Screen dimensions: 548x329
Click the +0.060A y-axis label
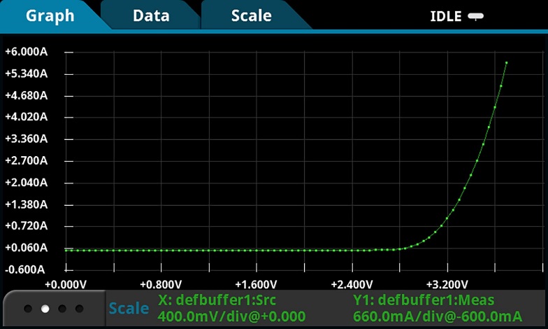pos(26,248)
